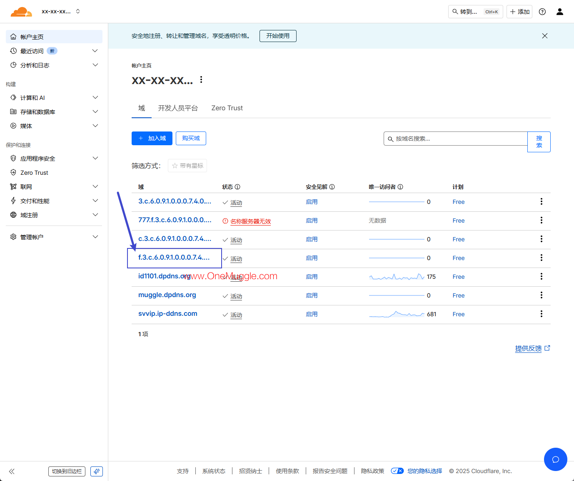Screen dimensions: 574x481
Task: Open the Privacy Policy footer link
Action: pyautogui.click(x=373, y=471)
